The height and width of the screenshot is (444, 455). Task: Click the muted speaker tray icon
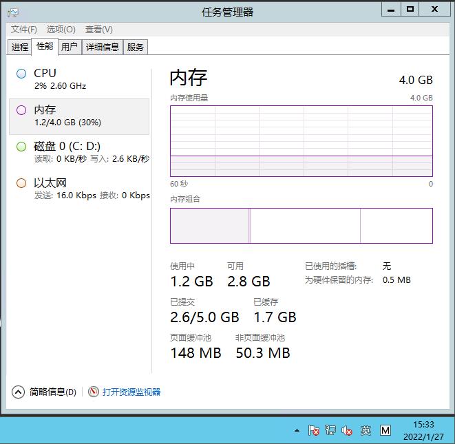click(347, 430)
